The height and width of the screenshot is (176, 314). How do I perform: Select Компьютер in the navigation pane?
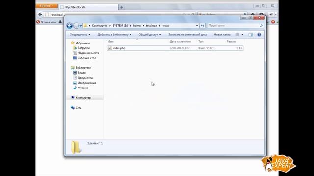(83, 98)
